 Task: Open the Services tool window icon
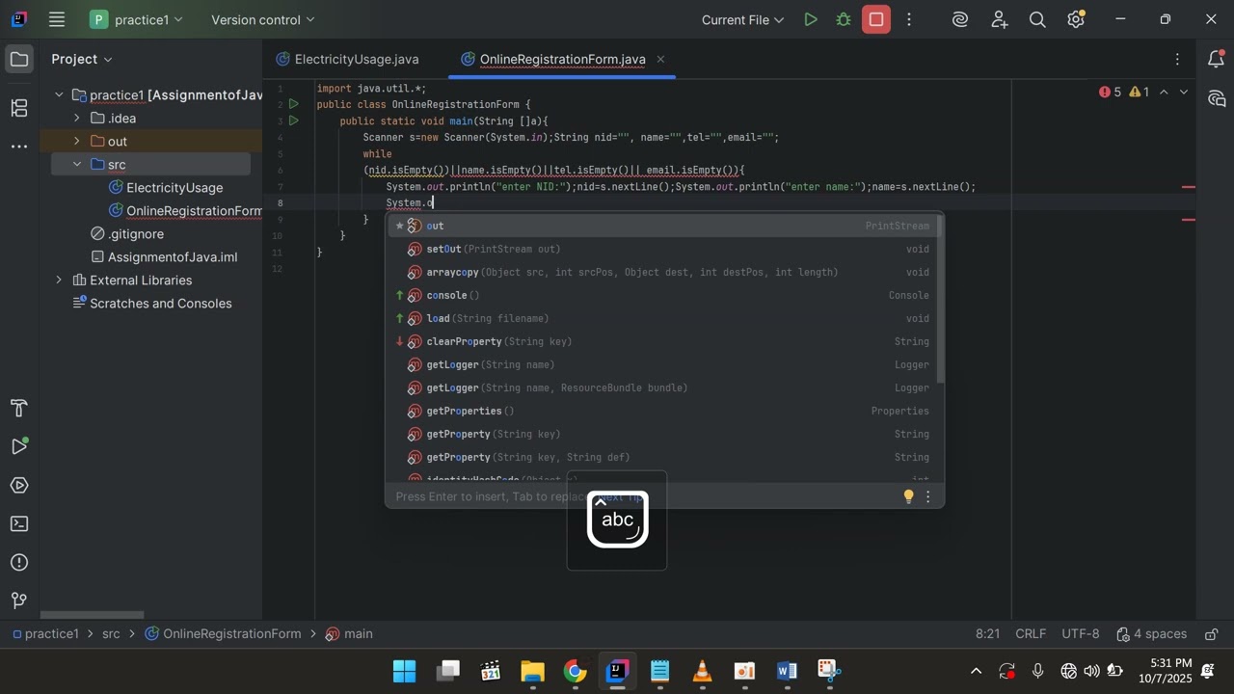pyautogui.click(x=19, y=485)
